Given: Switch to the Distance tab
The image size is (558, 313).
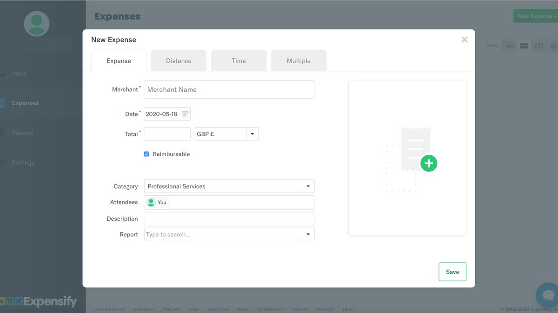Looking at the screenshot, I should (x=179, y=61).
